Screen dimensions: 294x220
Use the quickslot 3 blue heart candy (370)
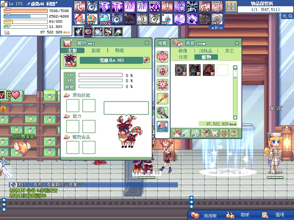(x=105, y=19)
